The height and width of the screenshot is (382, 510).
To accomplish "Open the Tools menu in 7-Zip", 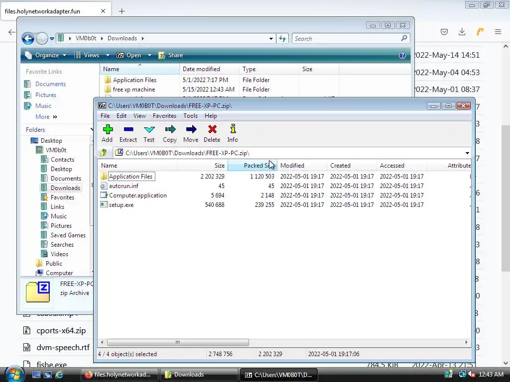I will pyautogui.click(x=190, y=115).
